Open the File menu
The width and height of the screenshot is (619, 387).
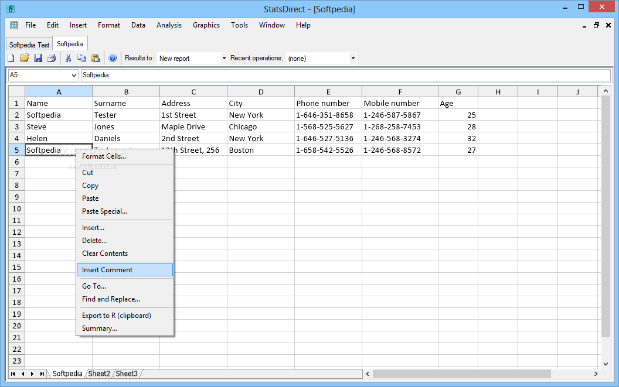coord(30,25)
